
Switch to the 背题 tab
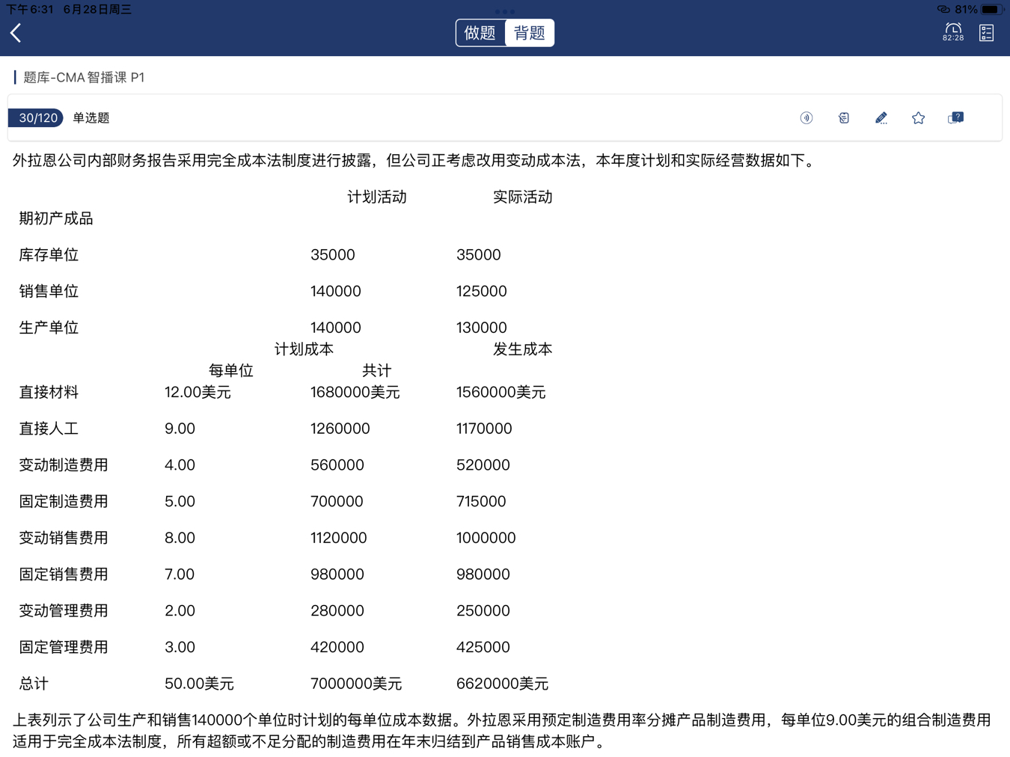pyautogui.click(x=530, y=33)
